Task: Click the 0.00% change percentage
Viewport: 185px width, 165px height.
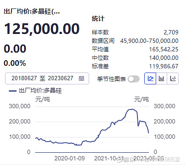Action: pyautogui.click(x=15, y=63)
